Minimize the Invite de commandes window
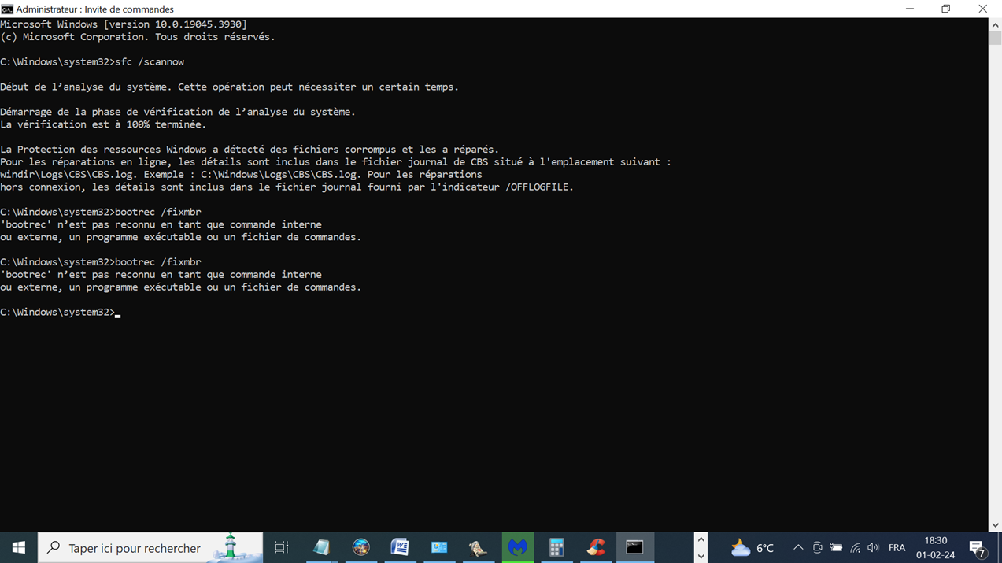1002x563 pixels. (910, 9)
